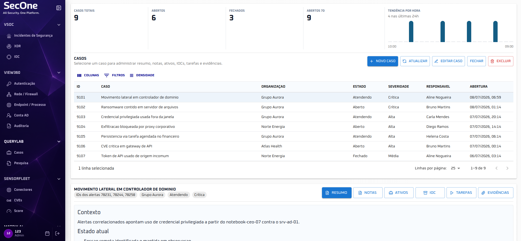Screen dimensions: 521x241
Task: Open Autenticação key icon
Action: (x=9, y=84)
